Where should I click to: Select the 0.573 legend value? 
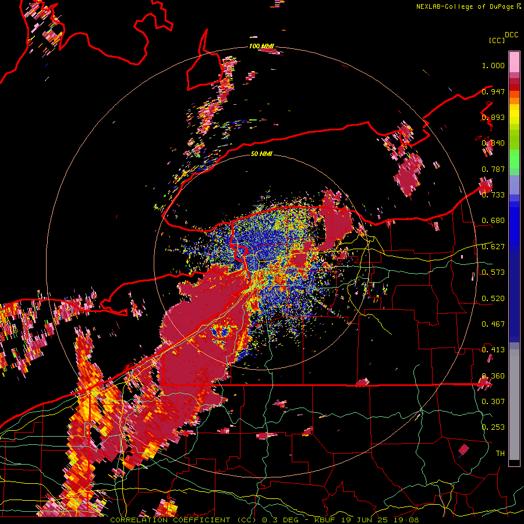pyautogui.click(x=493, y=272)
